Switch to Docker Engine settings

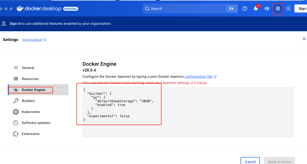(x=33, y=90)
